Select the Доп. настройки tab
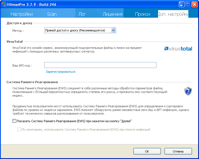The height and width of the screenshot is (159, 199). point(173,14)
